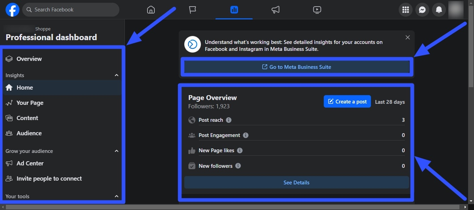Click the Facebook logo
This screenshot has height=210, width=474.
[x=12, y=10]
